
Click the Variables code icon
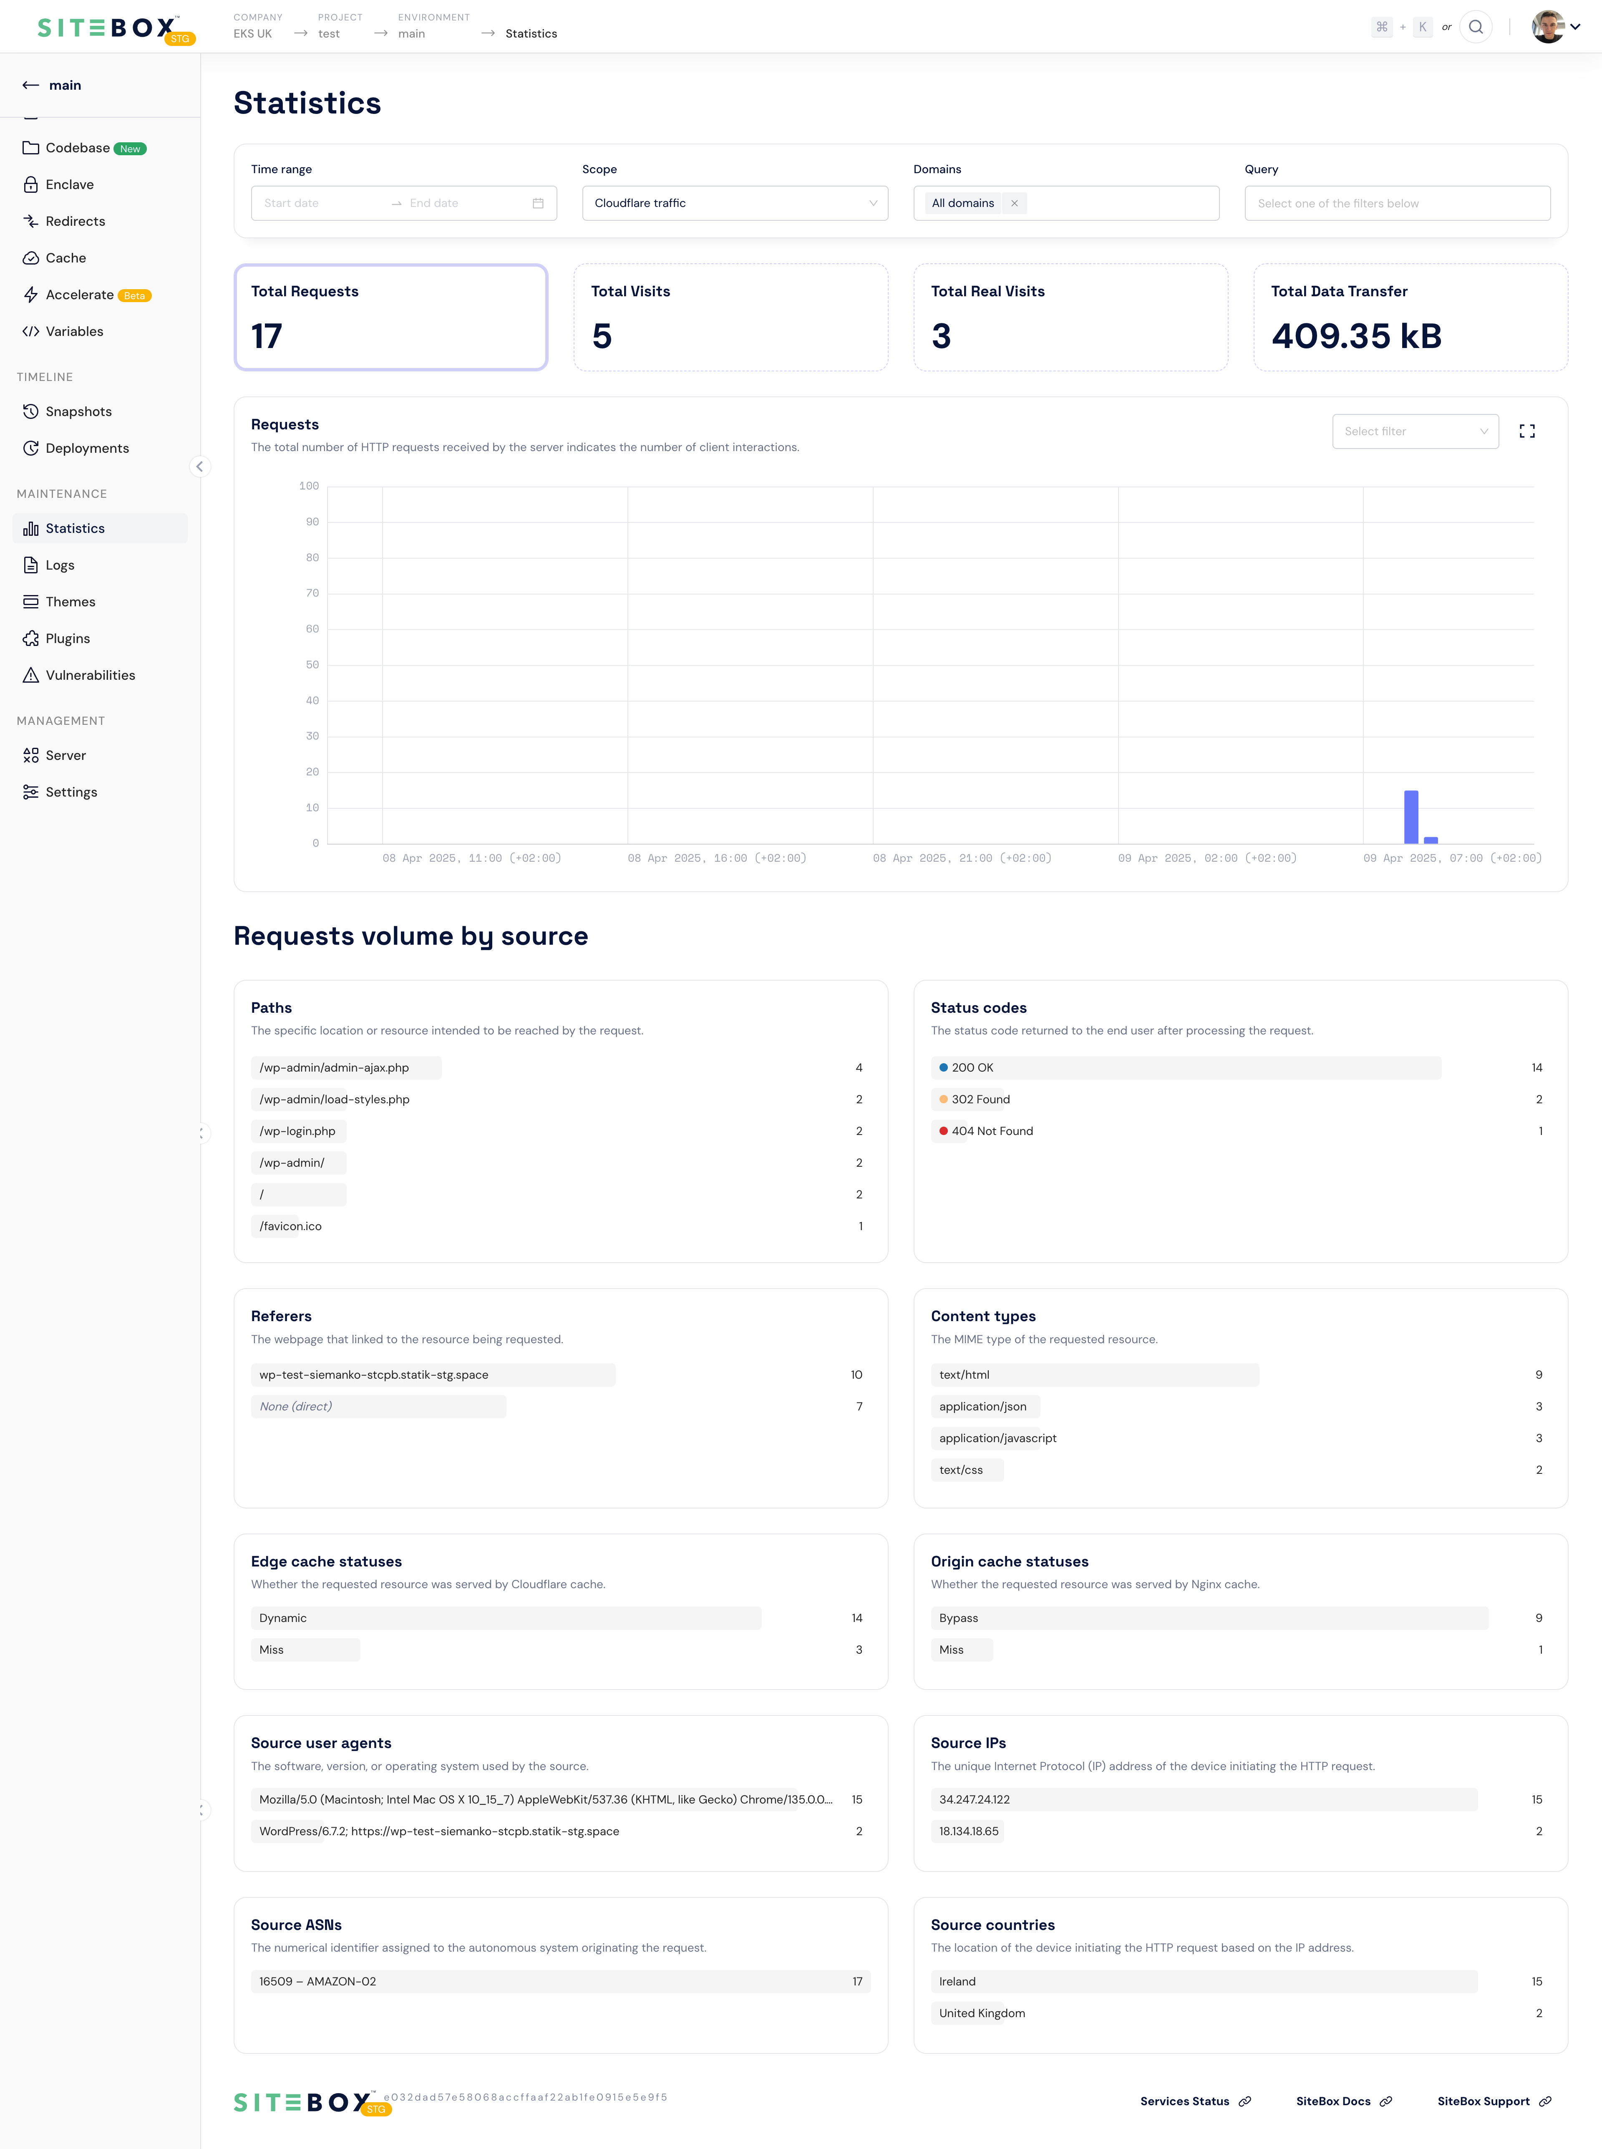tap(31, 332)
